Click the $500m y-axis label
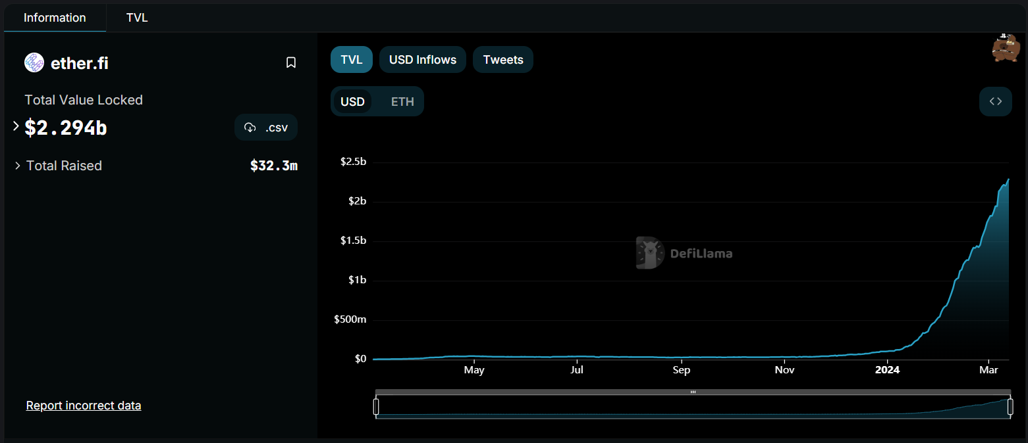Image resolution: width=1028 pixels, height=443 pixels. [351, 319]
